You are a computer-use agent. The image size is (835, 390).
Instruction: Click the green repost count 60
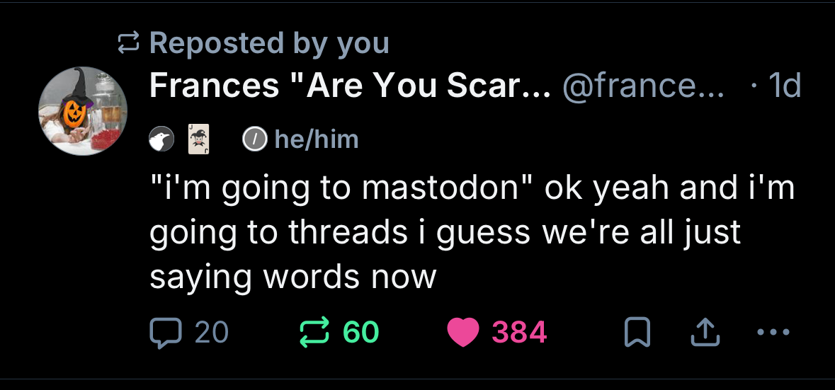pyautogui.click(x=361, y=331)
